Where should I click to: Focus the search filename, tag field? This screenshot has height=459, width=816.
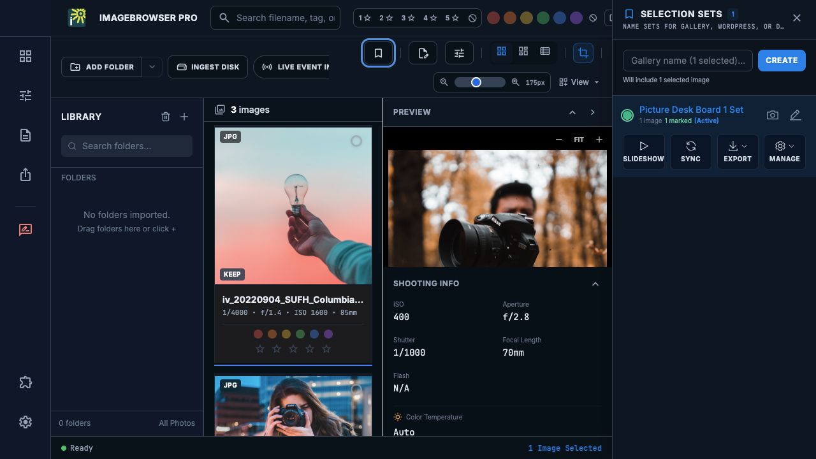[x=275, y=18]
